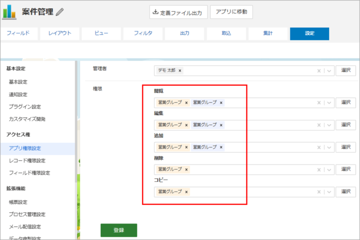The height and width of the screenshot is (240, 360).
Task: Clear all values in the 追加 field
Action: pyautogui.click(x=319, y=147)
